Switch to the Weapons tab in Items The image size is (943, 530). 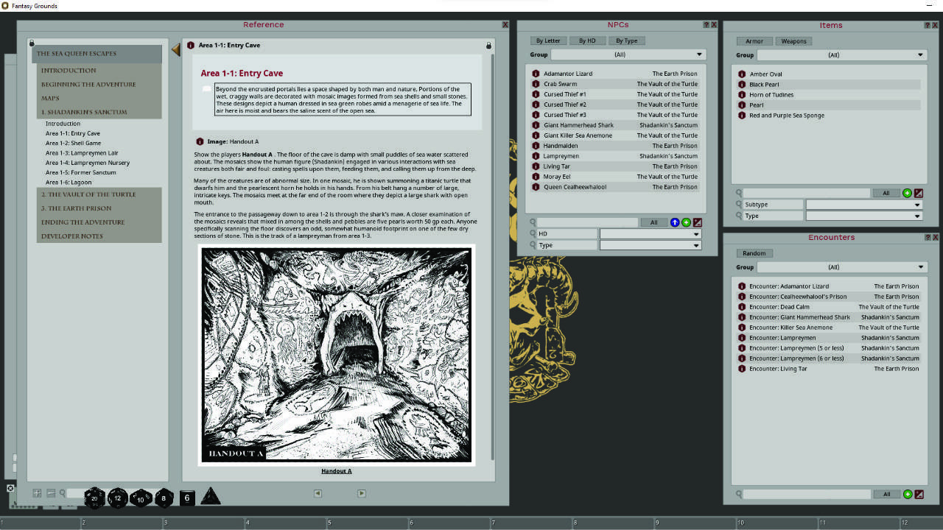793,40
